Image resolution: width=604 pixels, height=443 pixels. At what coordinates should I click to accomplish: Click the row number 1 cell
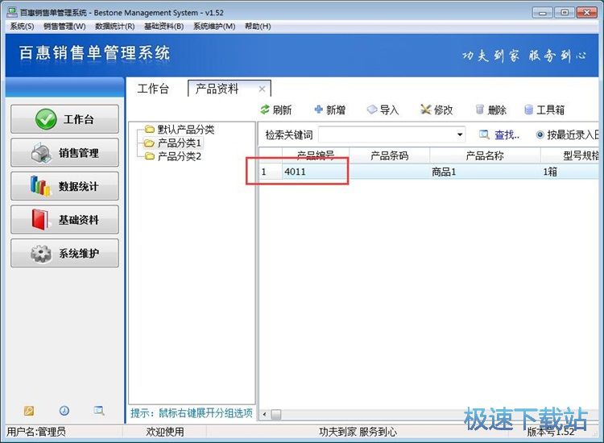(x=271, y=172)
